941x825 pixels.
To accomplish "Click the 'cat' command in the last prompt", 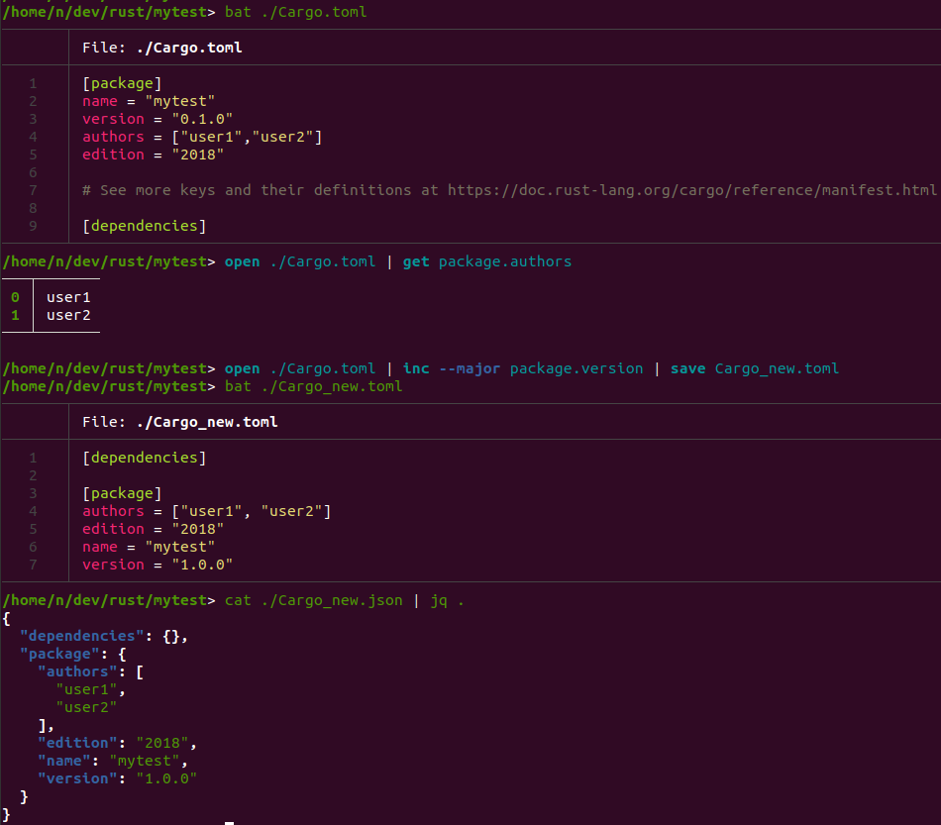I will (x=238, y=600).
